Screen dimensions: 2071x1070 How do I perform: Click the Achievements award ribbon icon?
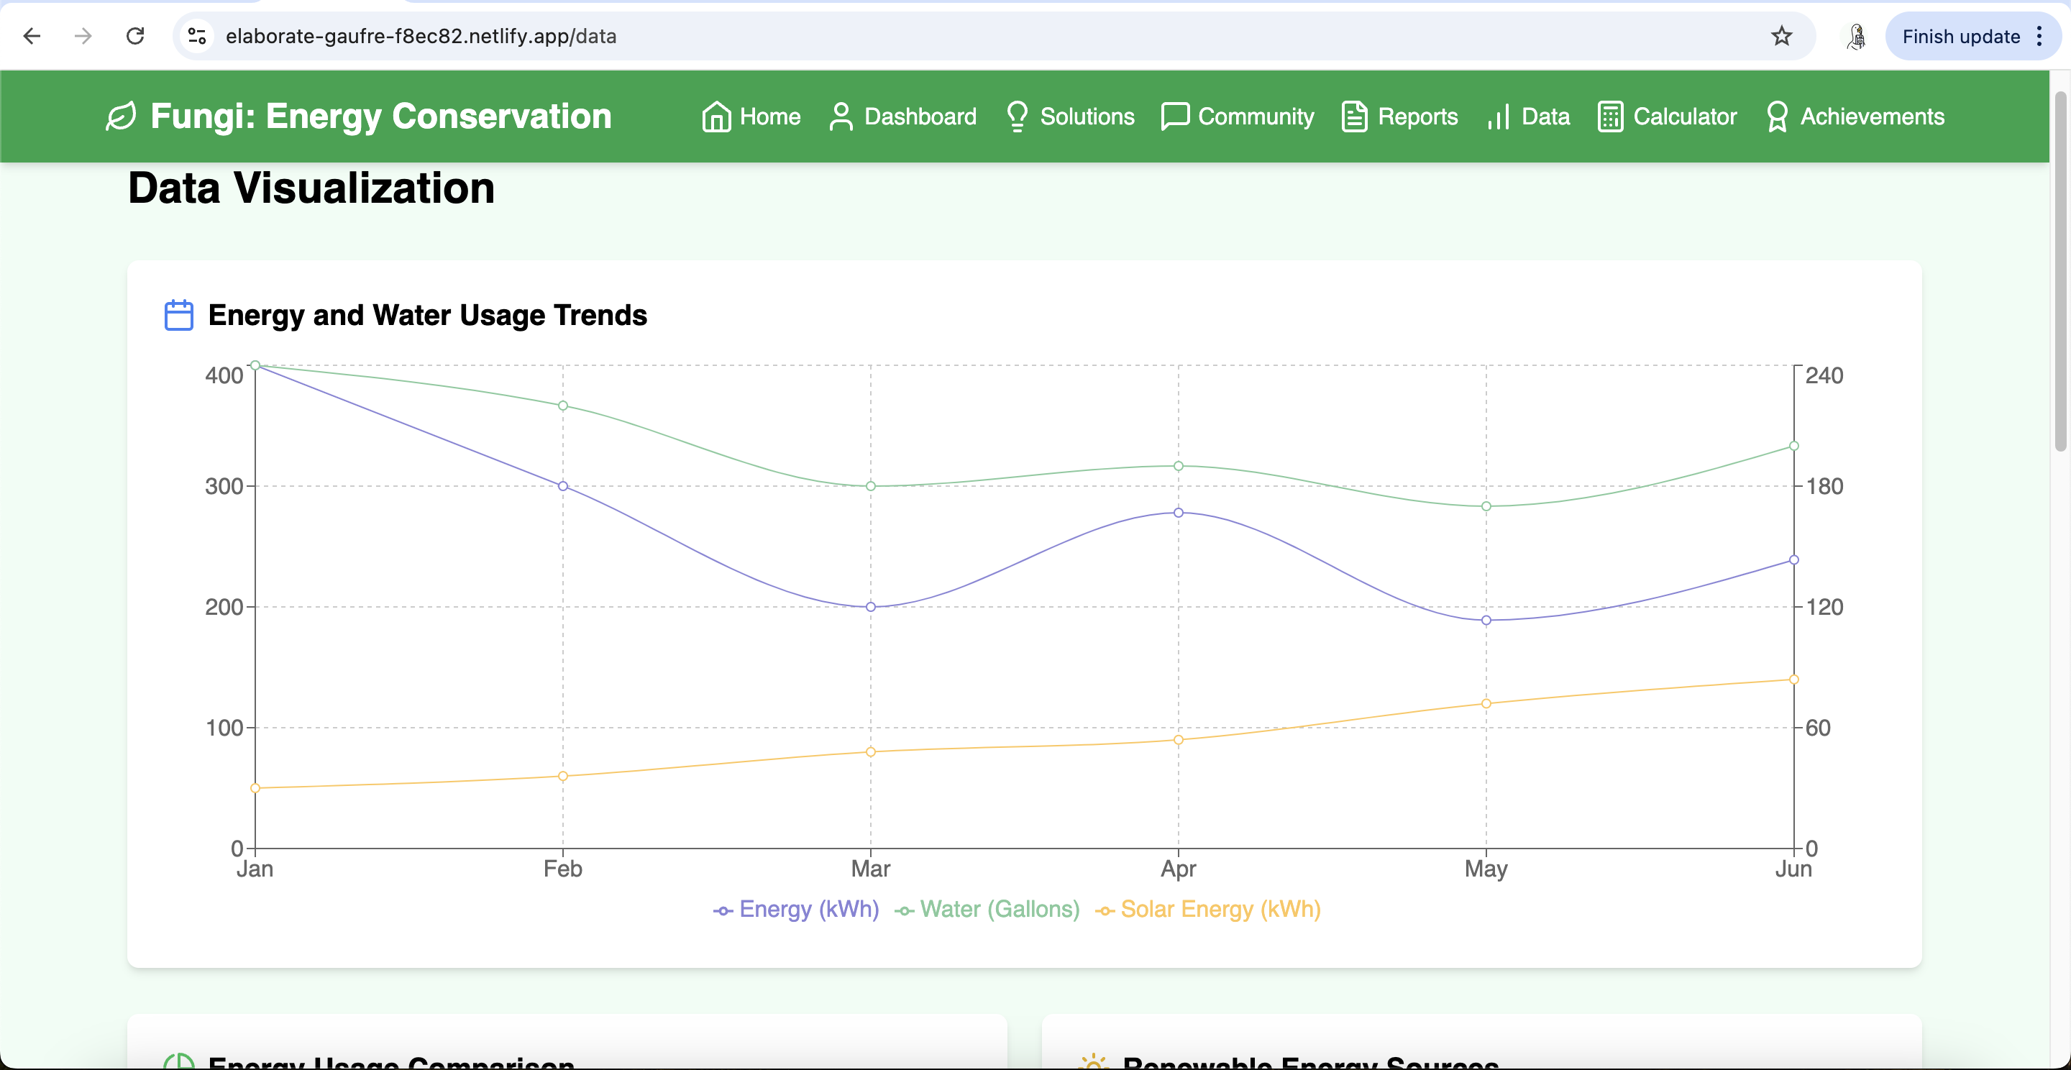1777,116
